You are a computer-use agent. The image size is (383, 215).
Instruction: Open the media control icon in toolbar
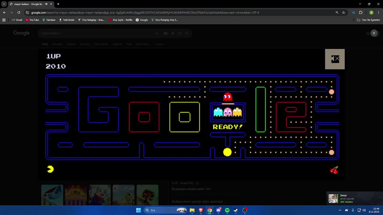tap(353, 13)
